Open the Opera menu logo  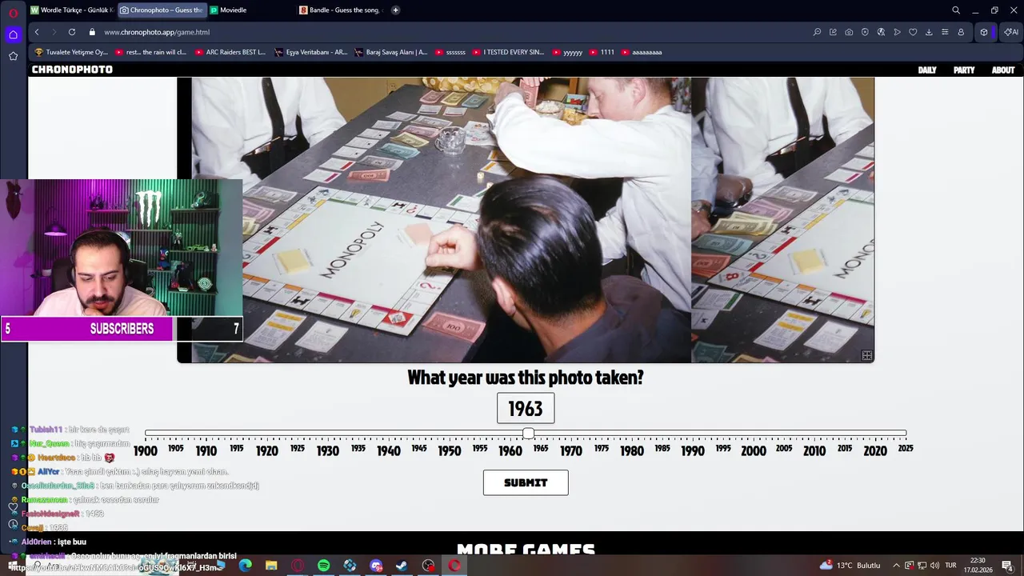tap(13, 13)
